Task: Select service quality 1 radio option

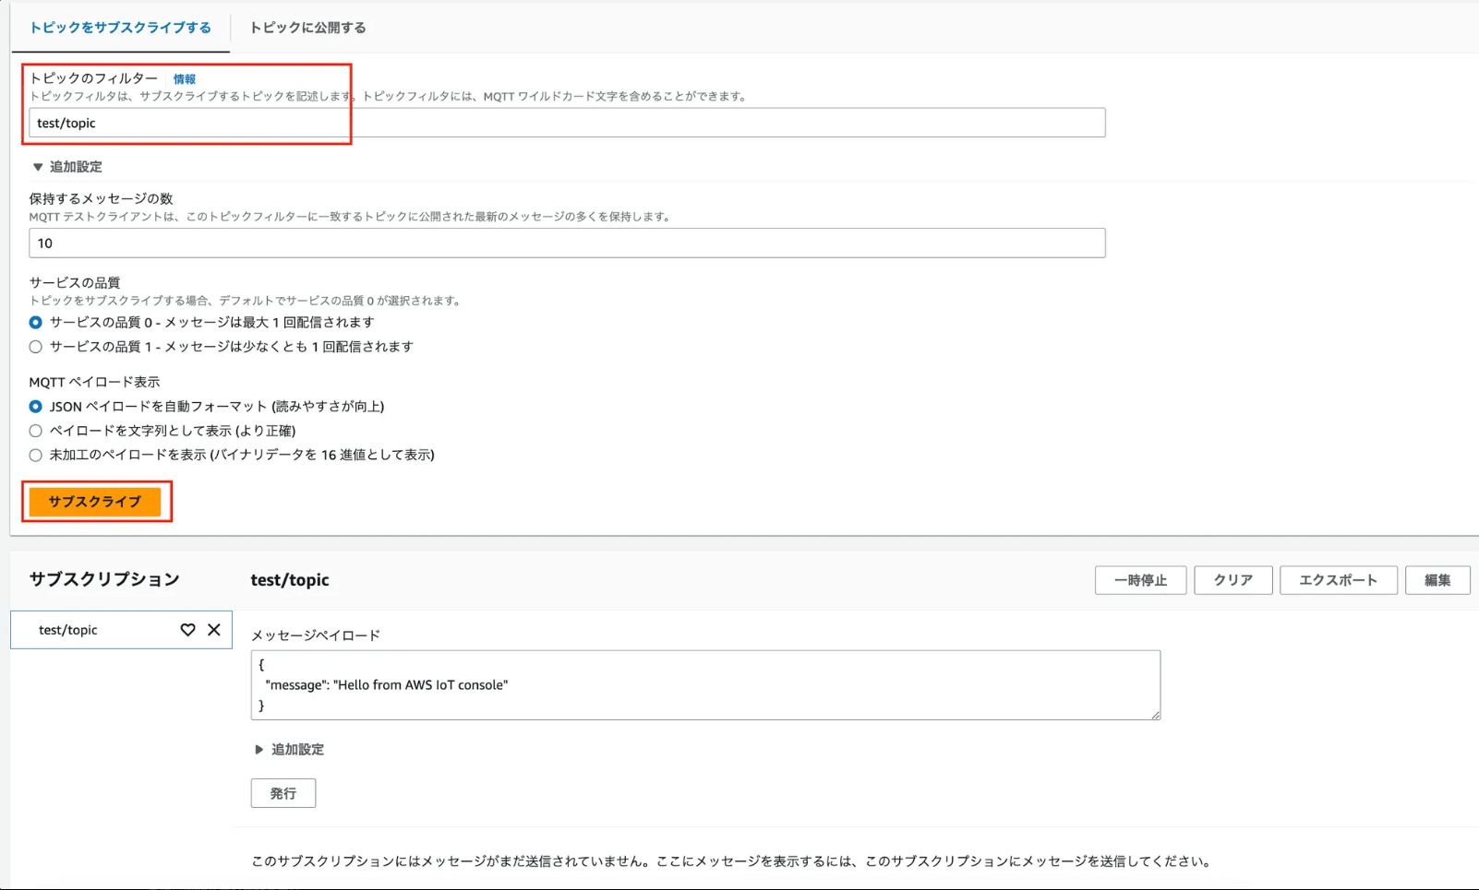Action: point(35,347)
